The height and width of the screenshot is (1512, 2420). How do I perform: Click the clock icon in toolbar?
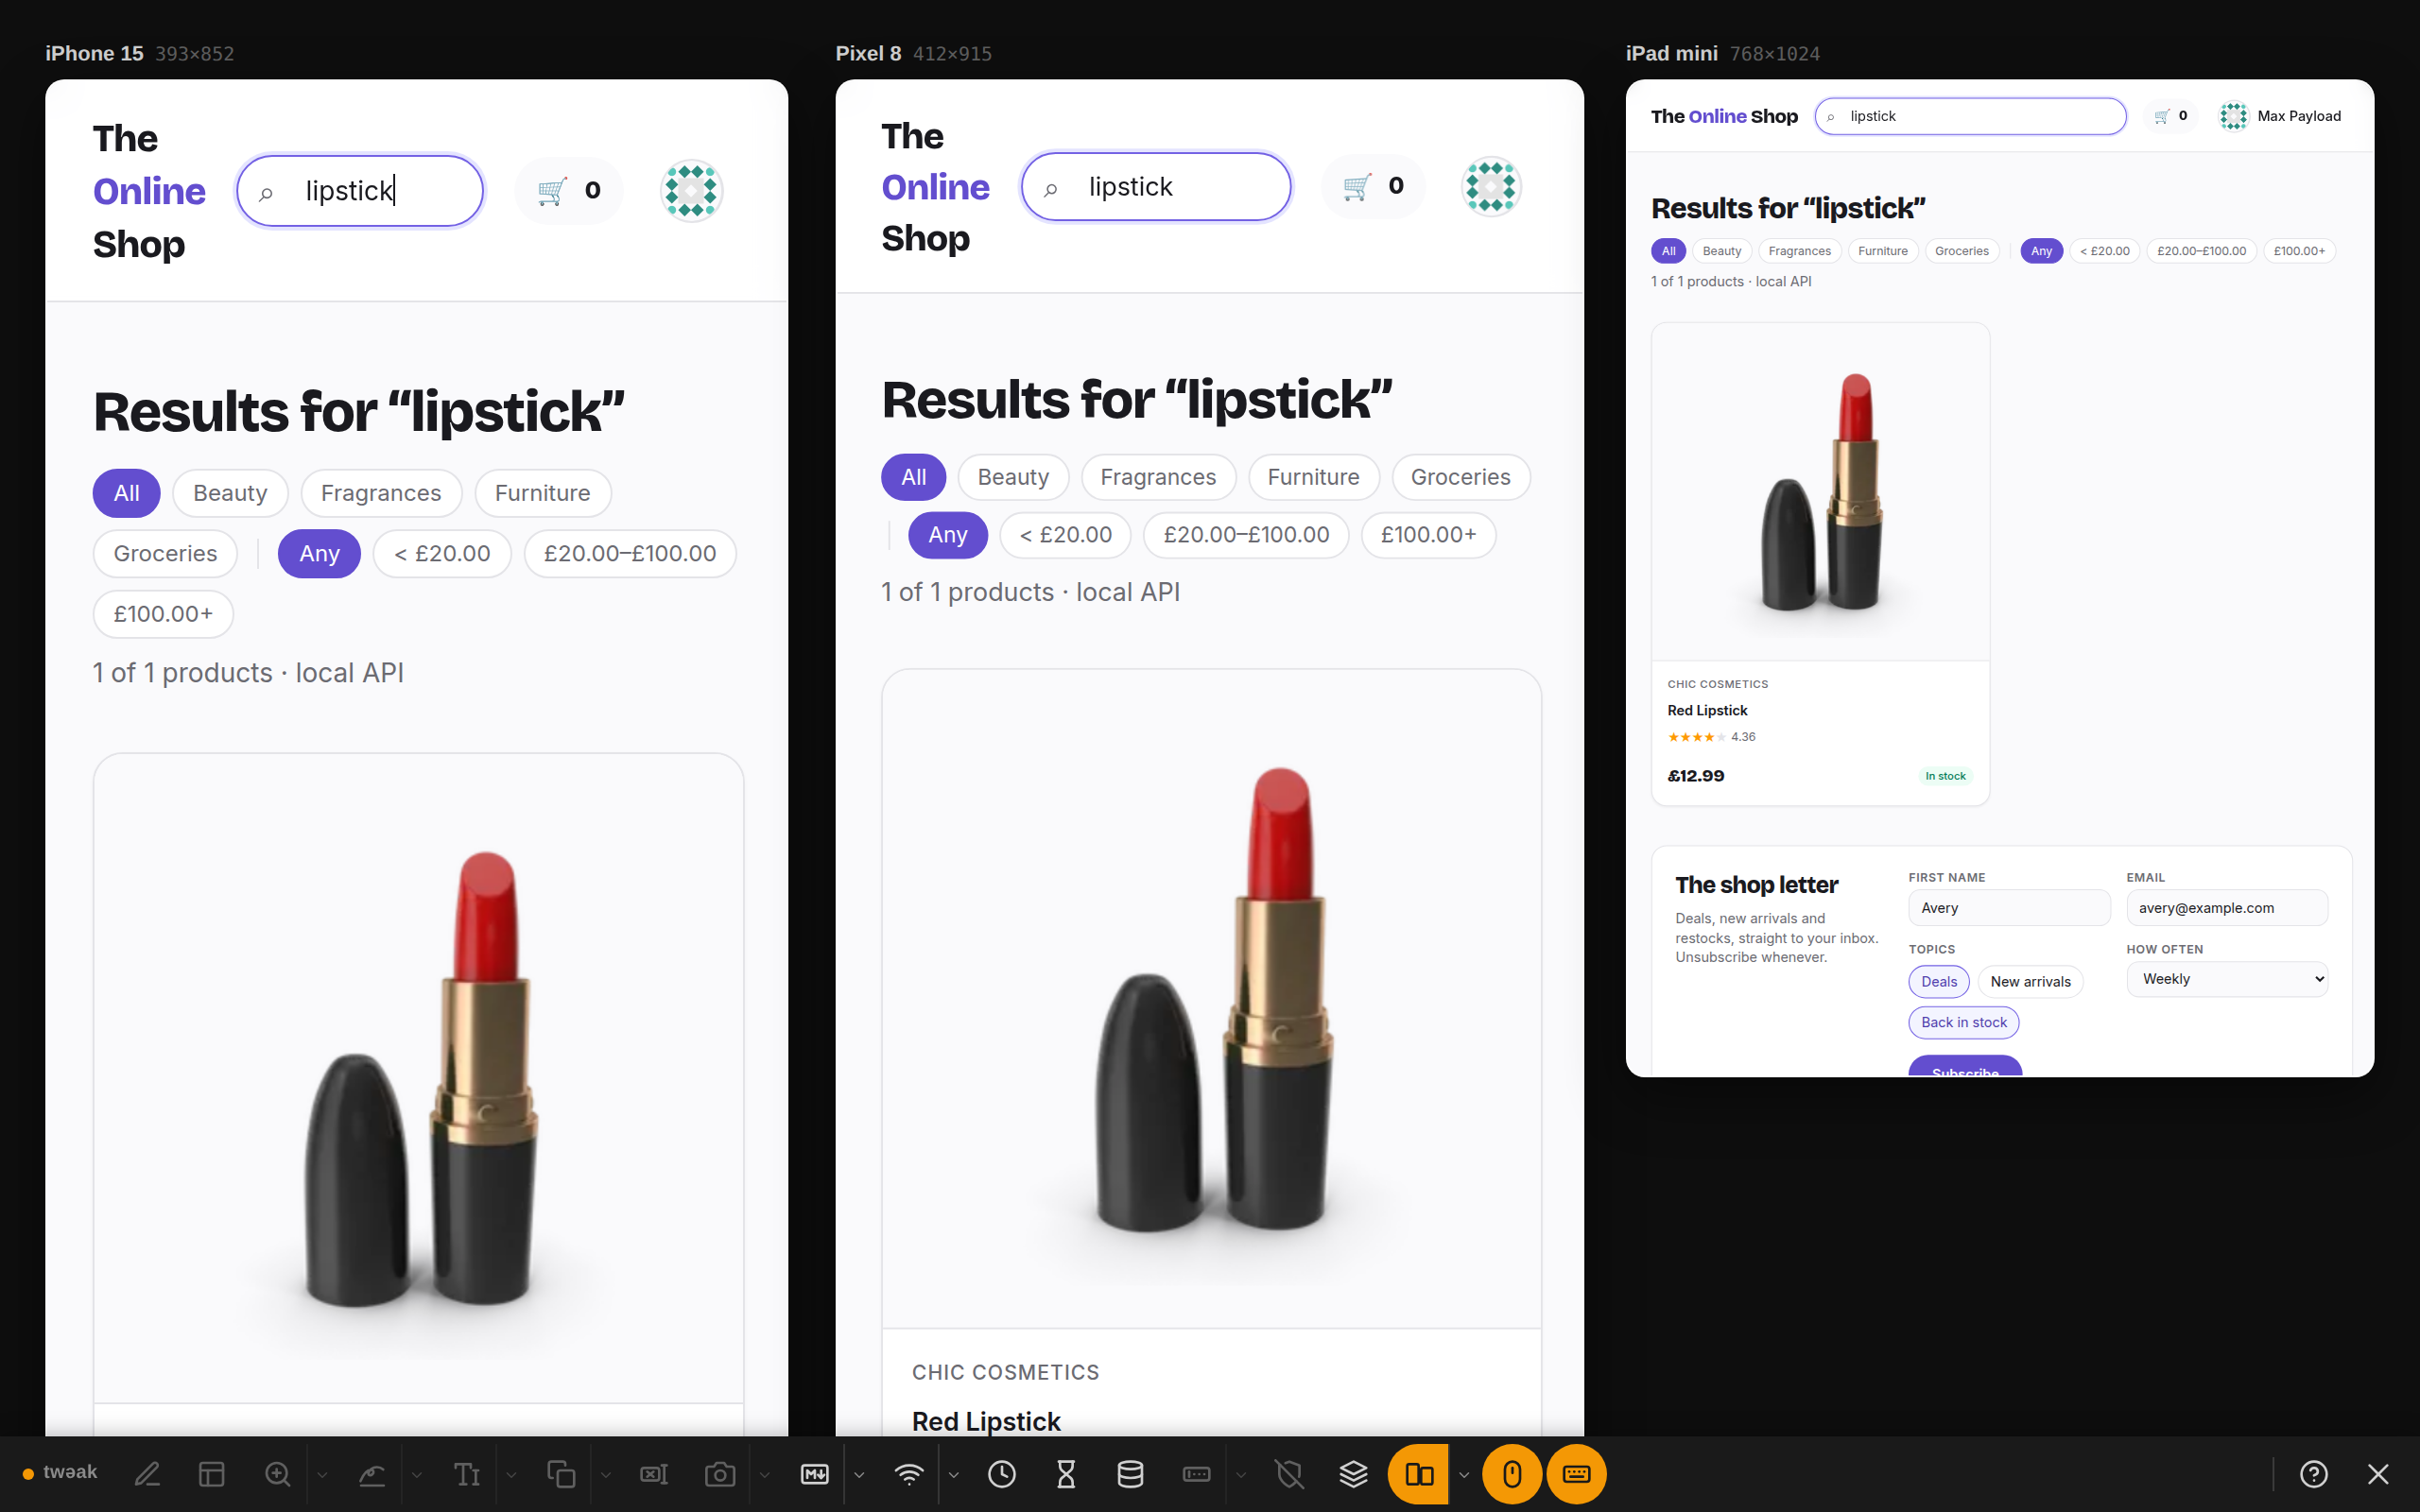coord(1002,1474)
